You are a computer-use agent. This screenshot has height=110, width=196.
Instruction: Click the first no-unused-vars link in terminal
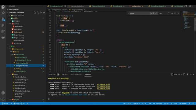(104, 85)
